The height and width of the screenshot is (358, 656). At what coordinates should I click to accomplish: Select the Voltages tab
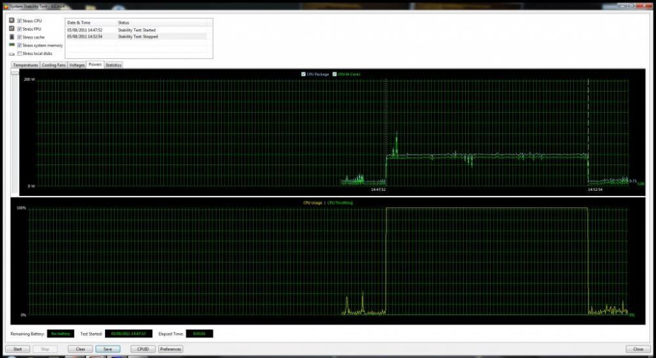(x=77, y=65)
